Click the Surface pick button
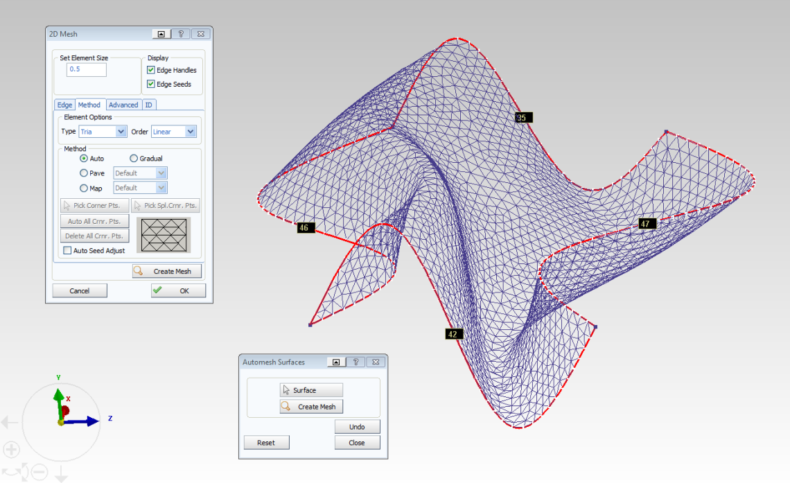 pos(311,390)
